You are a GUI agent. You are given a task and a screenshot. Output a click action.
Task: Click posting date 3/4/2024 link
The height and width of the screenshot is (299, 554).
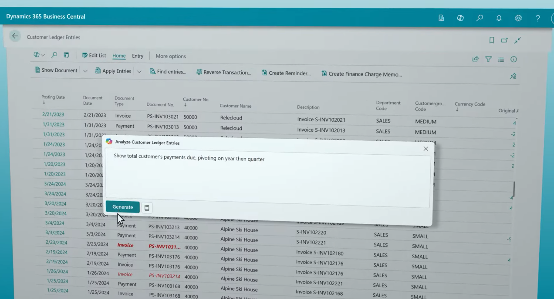pos(56,223)
